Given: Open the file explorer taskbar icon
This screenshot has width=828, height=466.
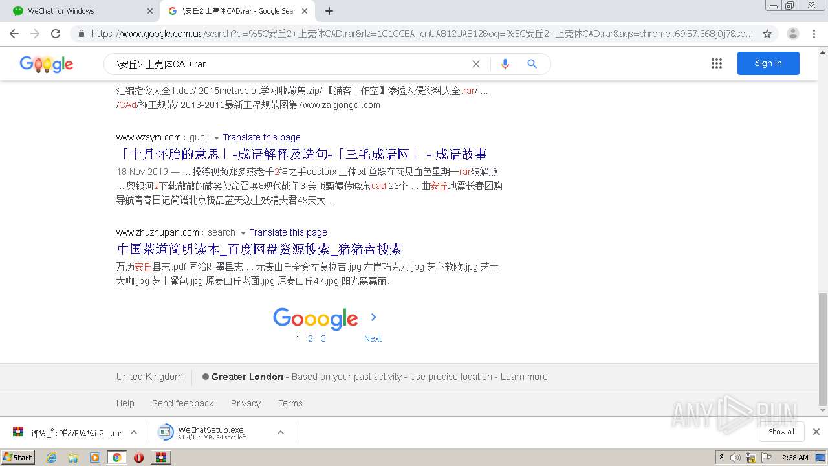Looking at the screenshot, I should [73, 458].
